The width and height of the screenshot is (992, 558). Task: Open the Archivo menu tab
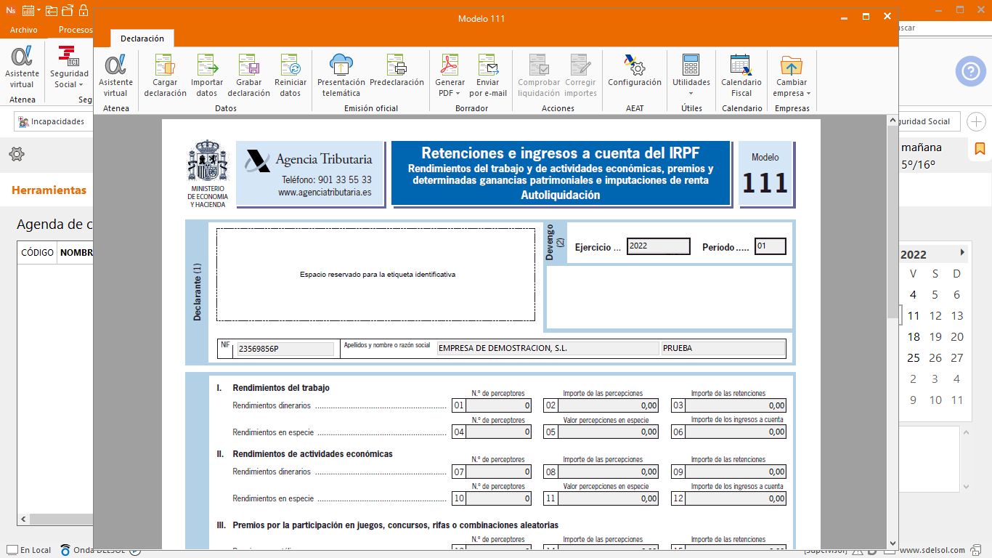(x=24, y=30)
